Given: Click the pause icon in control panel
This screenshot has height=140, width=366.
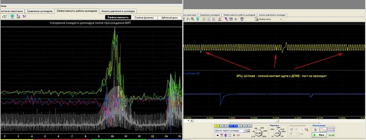Looking at the screenshot, I should point(316,130).
